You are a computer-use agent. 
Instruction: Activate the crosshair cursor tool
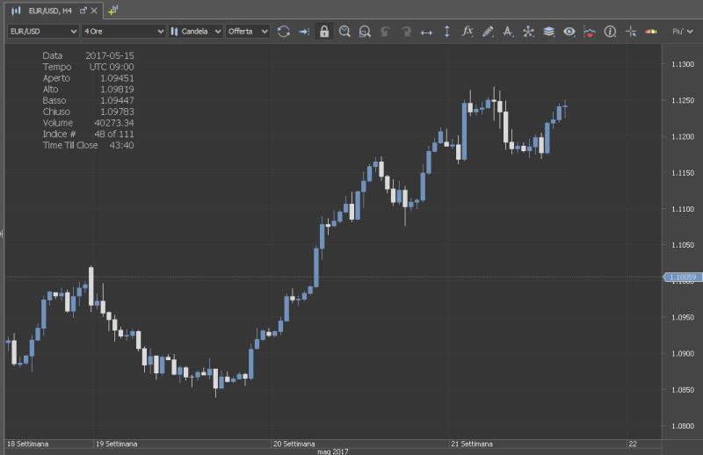point(631,32)
